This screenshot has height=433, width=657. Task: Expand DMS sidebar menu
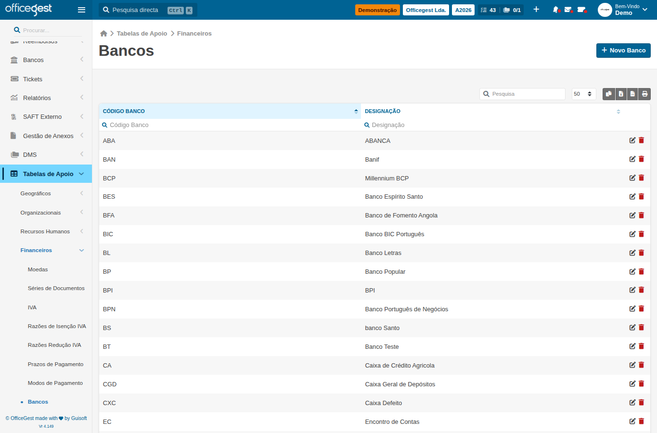point(46,154)
